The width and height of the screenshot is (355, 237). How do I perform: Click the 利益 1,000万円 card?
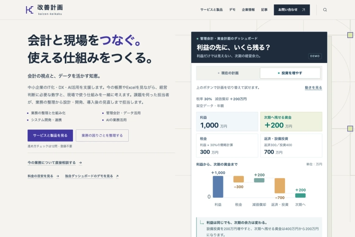click(227, 121)
